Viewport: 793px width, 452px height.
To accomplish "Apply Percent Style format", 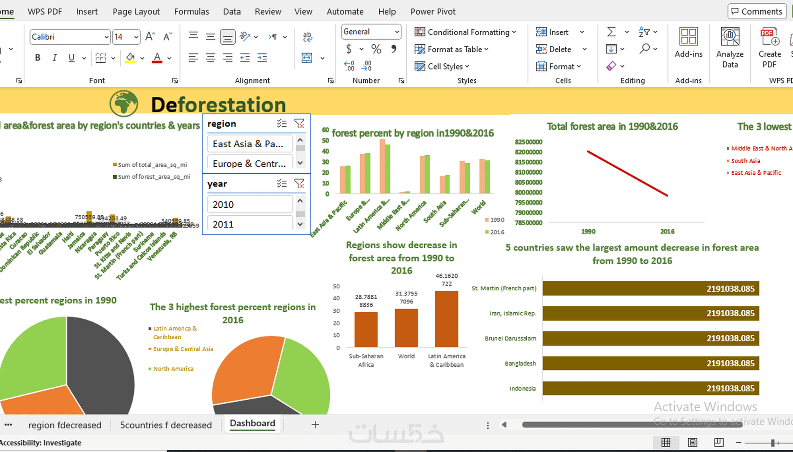I will tap(376, 49).
